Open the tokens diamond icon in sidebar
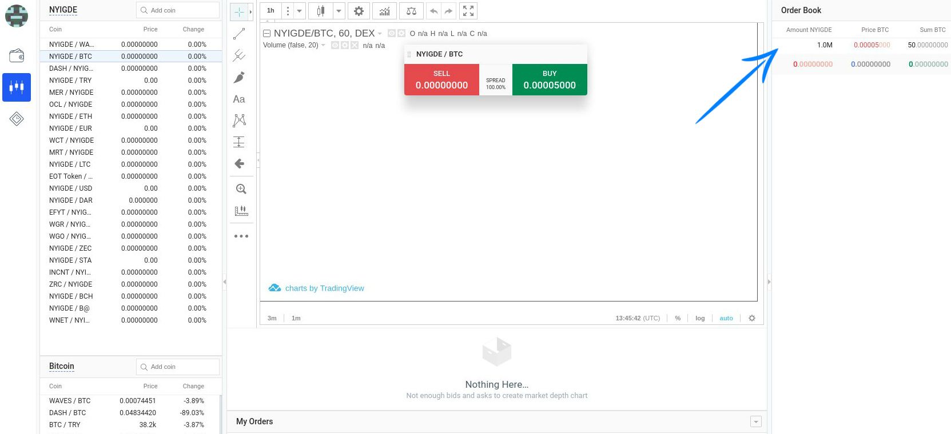Image resolution: width=951 pixels, height=434 pixels. (17, 119)
